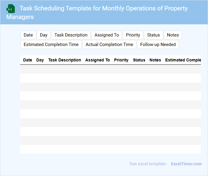208x176 pixels.
Task: Select the Status tag button
Action: click(153, 35)
